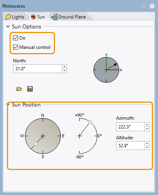
Task: Close the Rhinoceros panel
Action: 152,6
